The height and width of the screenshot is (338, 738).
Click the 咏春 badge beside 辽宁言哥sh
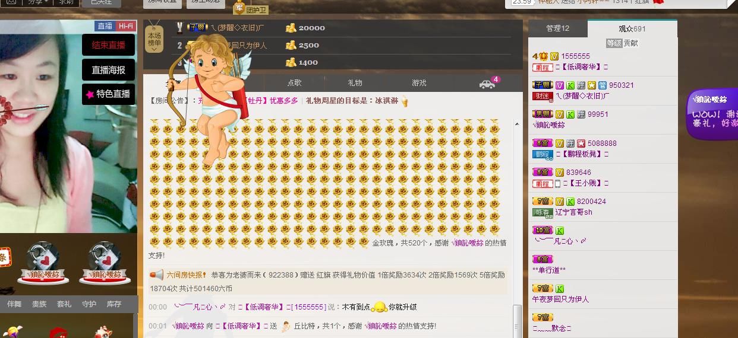pyautogui.click(x=543, y=212)
